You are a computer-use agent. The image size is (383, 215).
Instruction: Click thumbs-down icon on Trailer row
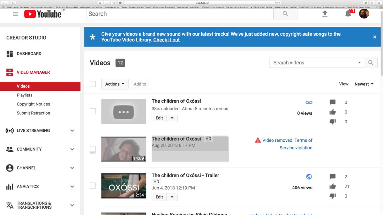[x=333, y=196]
